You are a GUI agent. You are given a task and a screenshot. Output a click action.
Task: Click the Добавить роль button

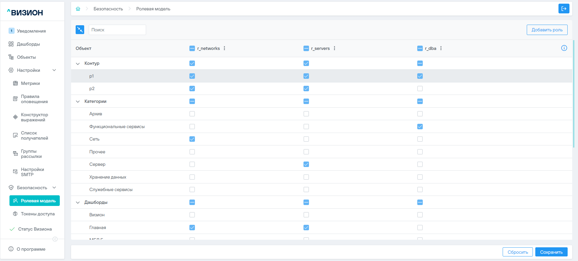click(x=547, y=30)
